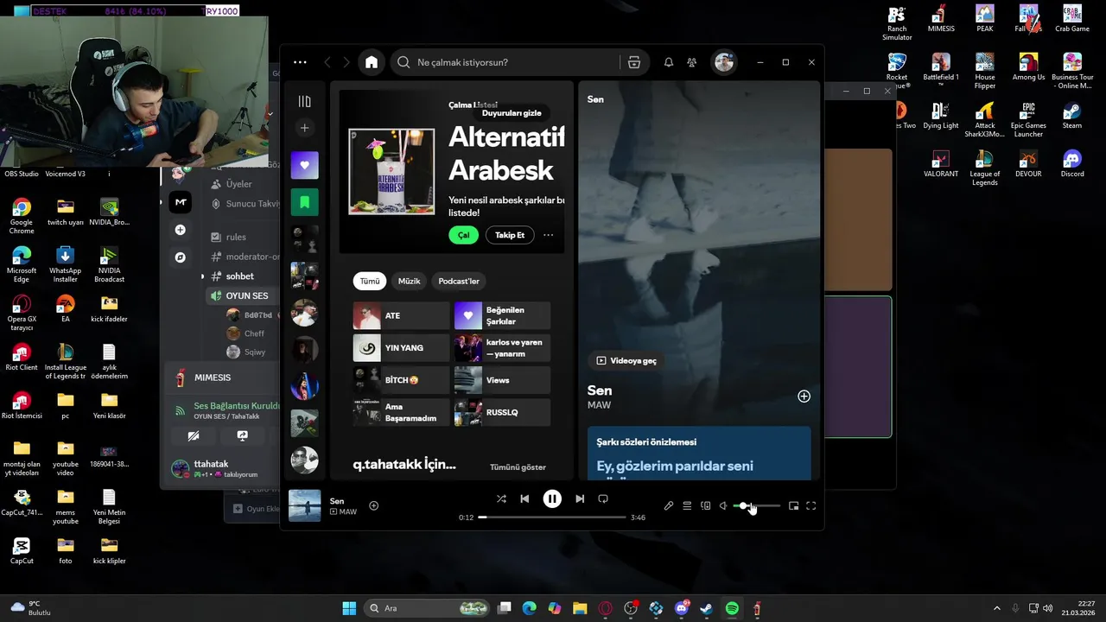Open Spotify from the taskbar
Viewport: 1106px width, 622px height.
coord(732,608)
